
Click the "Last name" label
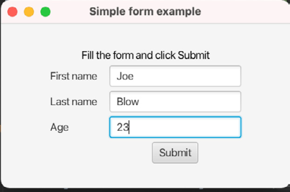[x=74, y=101]
